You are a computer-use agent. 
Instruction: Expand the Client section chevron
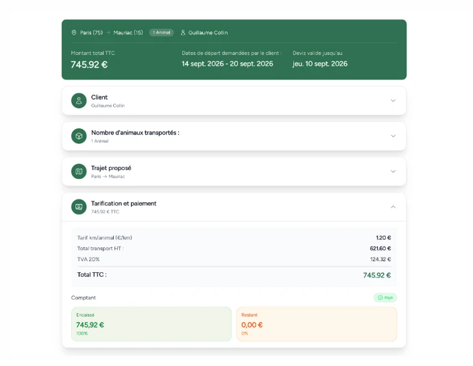coord(393,101)
